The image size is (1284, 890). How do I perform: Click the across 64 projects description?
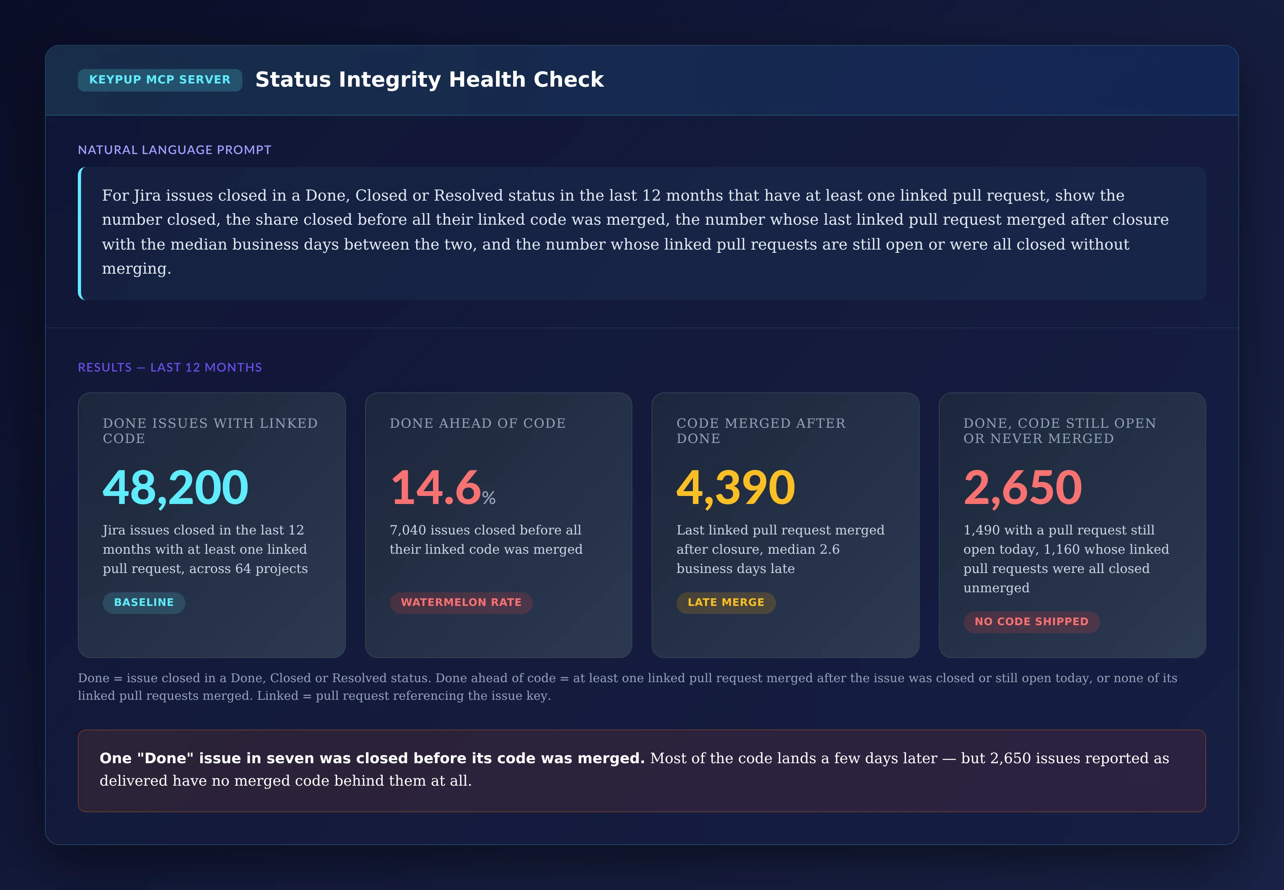point(205,549)
